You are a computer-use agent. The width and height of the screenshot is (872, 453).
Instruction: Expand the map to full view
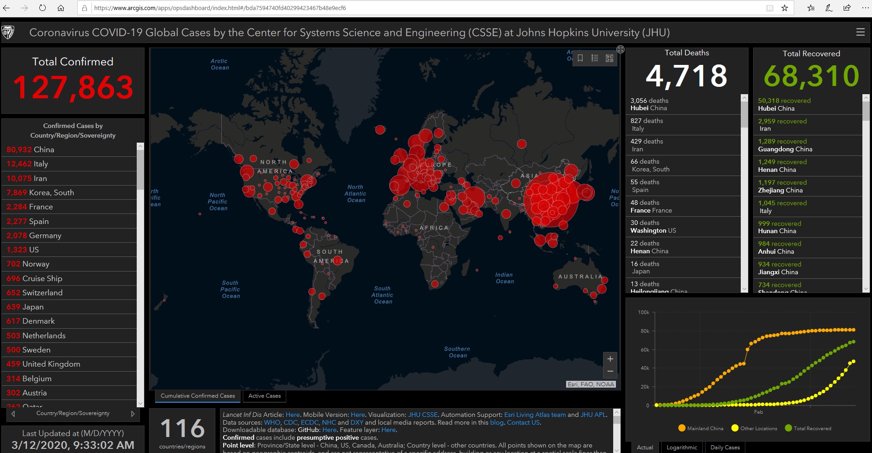tap(621, 49)
